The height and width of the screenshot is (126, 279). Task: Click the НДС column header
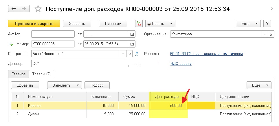pos(201,97)
